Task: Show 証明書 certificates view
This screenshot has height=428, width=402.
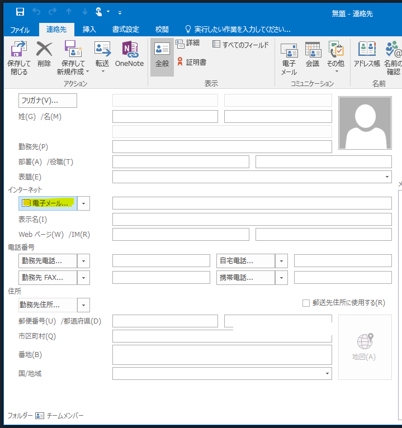Action: [x=191, y=62]
